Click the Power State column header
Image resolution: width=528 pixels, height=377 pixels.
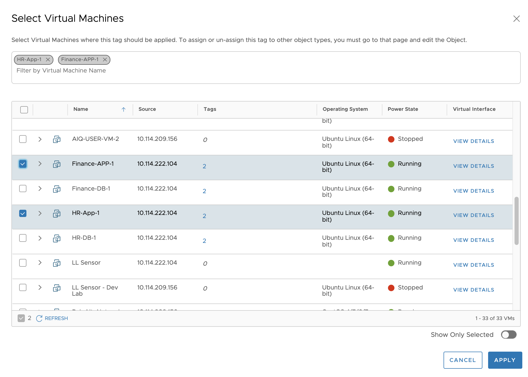coord(403,109)
